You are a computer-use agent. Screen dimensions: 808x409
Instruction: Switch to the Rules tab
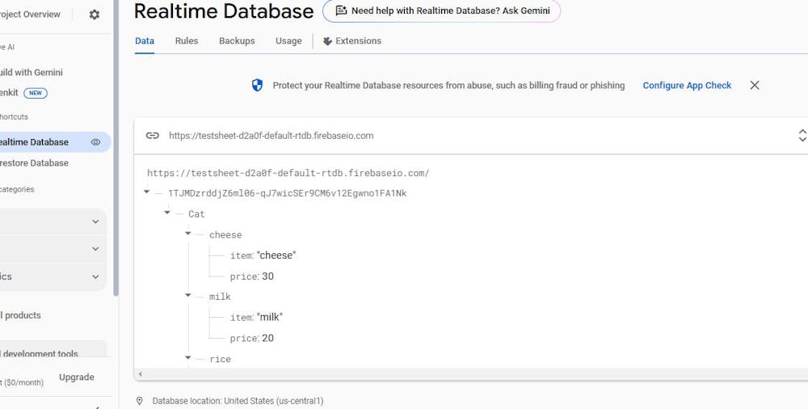tap(187, 41)
